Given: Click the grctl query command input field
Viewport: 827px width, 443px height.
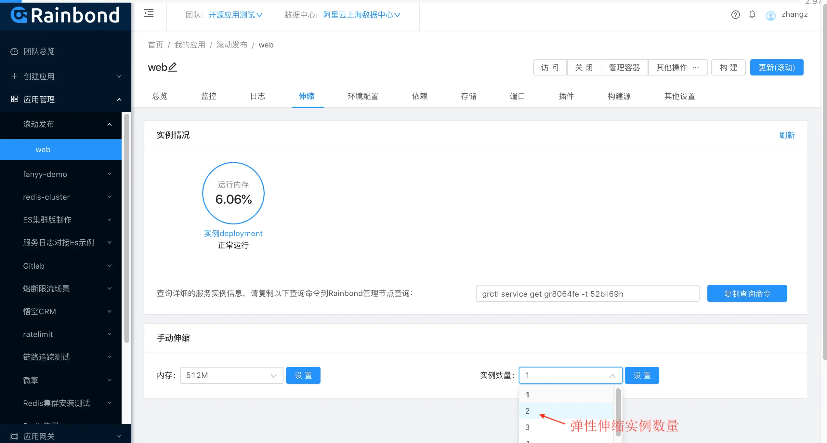Looking at the screenshot, I should click(x=587, y=294).
